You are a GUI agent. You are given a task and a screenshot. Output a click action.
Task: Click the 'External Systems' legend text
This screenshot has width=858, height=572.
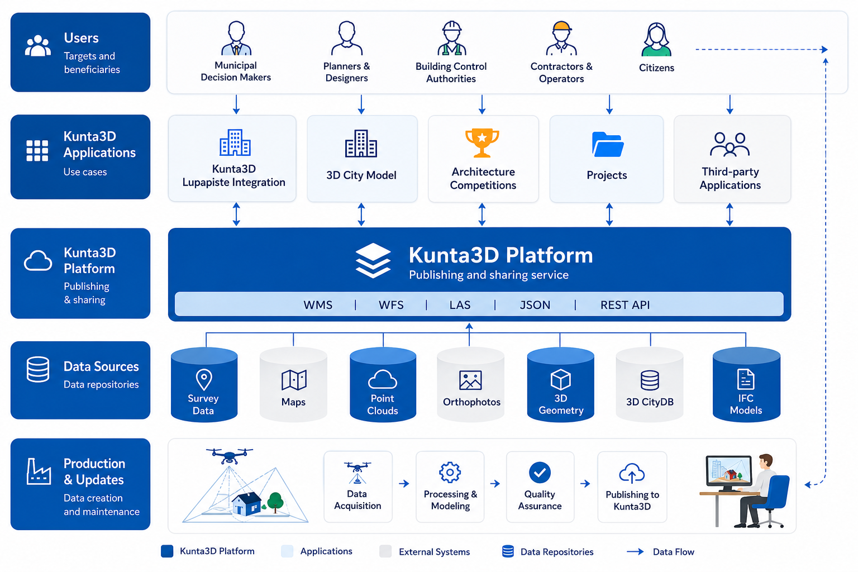(x=435, y=552)
